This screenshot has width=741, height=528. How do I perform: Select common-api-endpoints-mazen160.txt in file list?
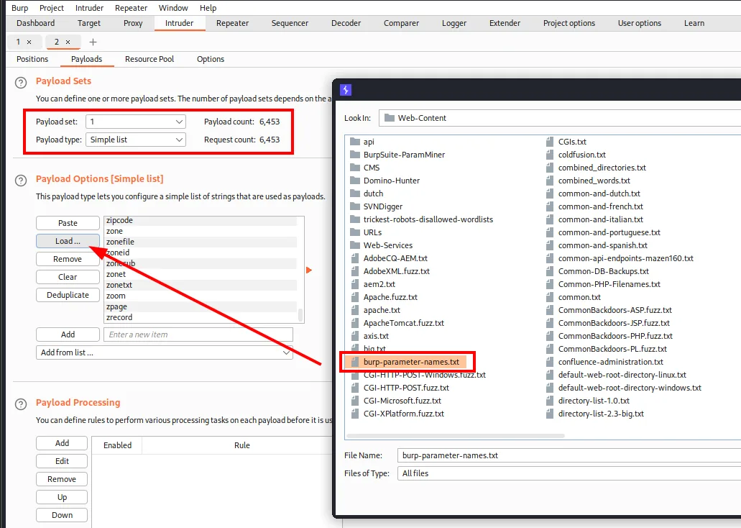coord(626,258)
